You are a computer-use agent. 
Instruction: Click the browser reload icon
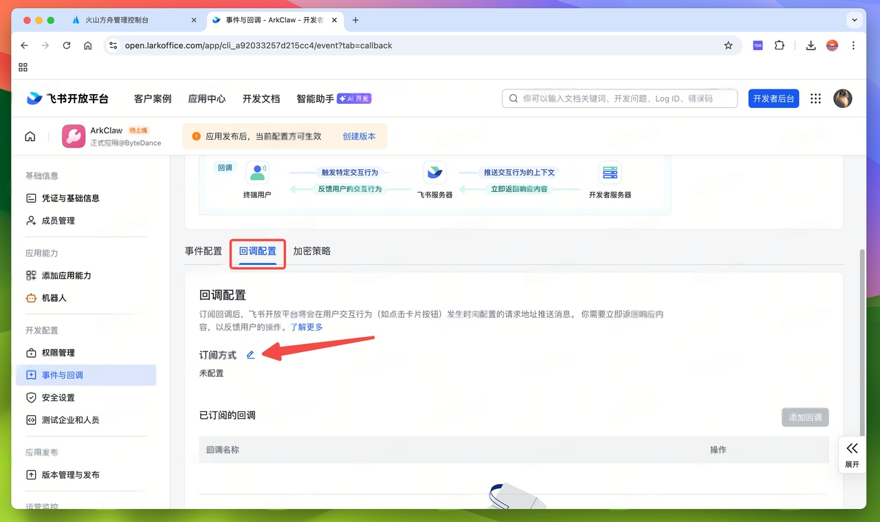[x=66, y=45]
